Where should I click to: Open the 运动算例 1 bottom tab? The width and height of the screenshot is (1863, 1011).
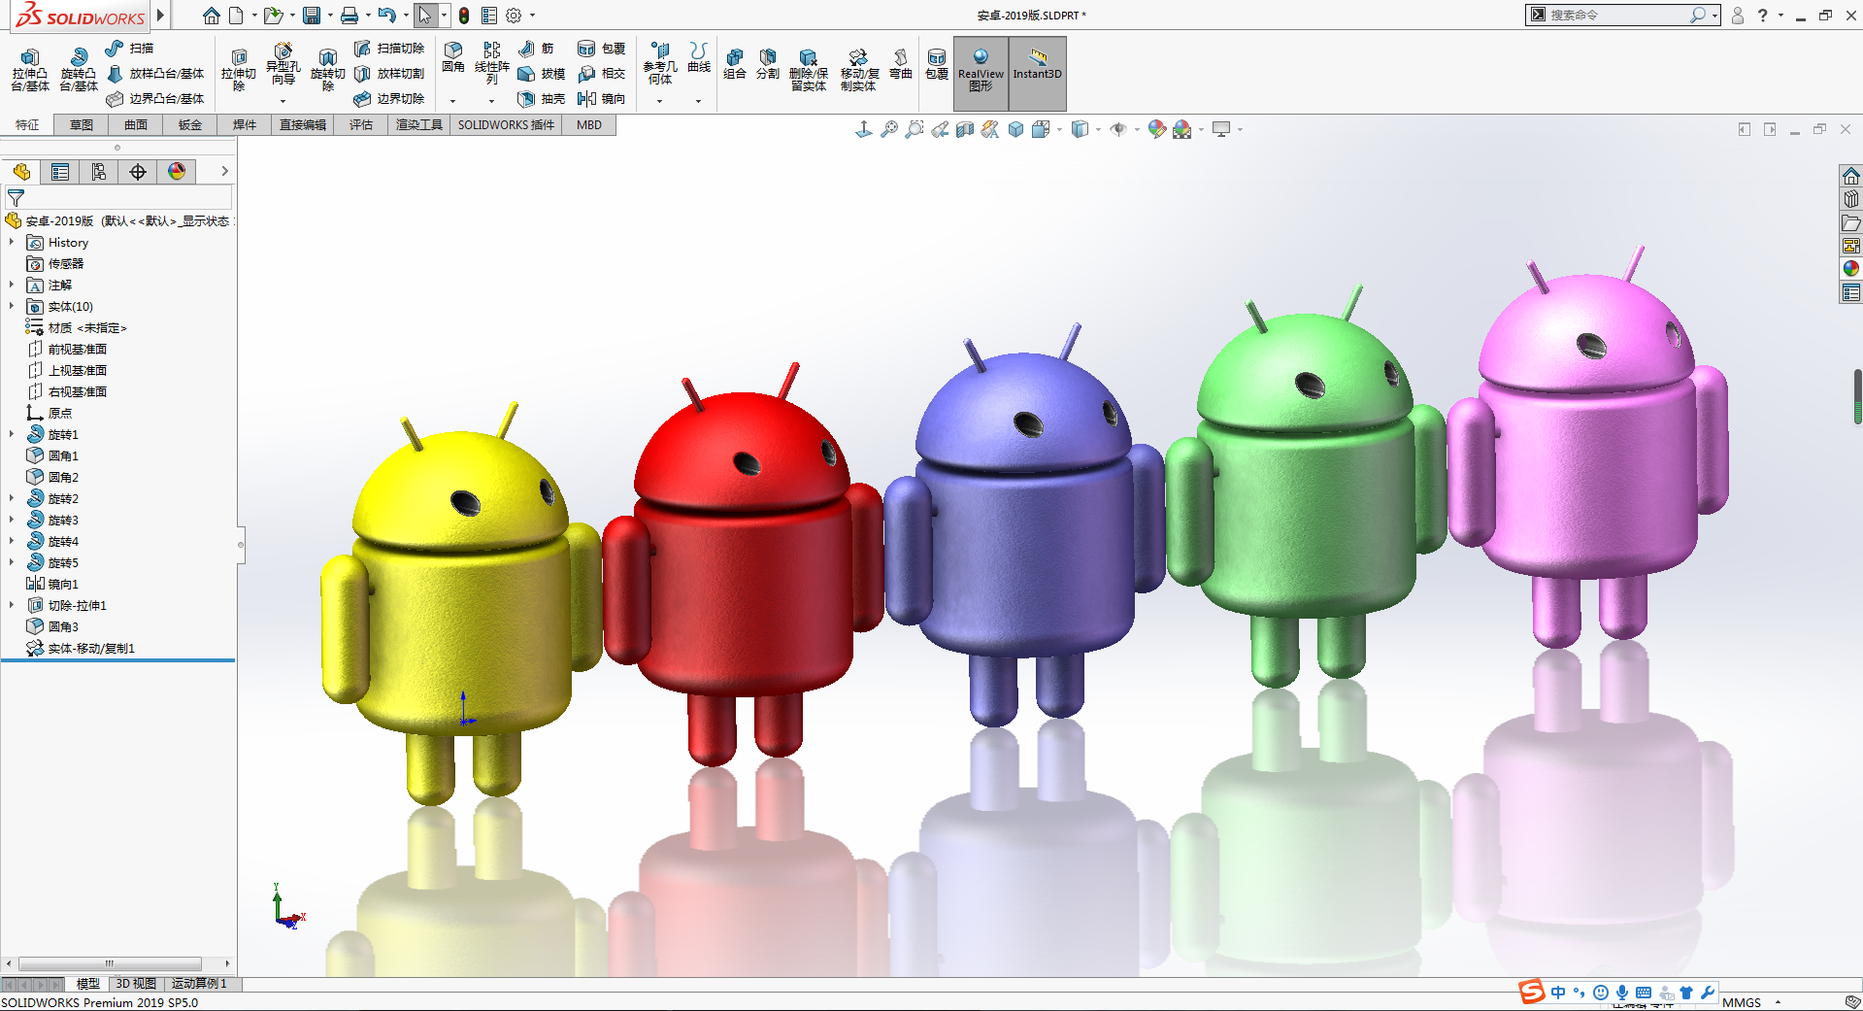pyautogui.click(x=199, y=984)
